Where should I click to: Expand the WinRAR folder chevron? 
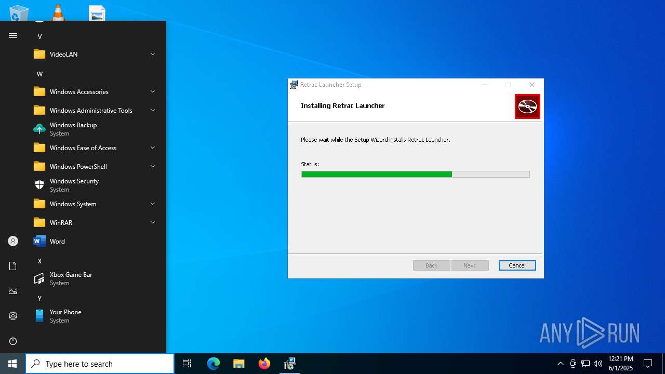pyautogui.click(x=153, y=222)
